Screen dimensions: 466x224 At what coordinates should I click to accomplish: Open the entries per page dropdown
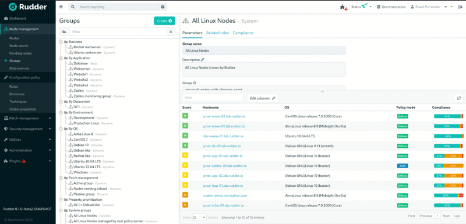[x=199, y=218]
